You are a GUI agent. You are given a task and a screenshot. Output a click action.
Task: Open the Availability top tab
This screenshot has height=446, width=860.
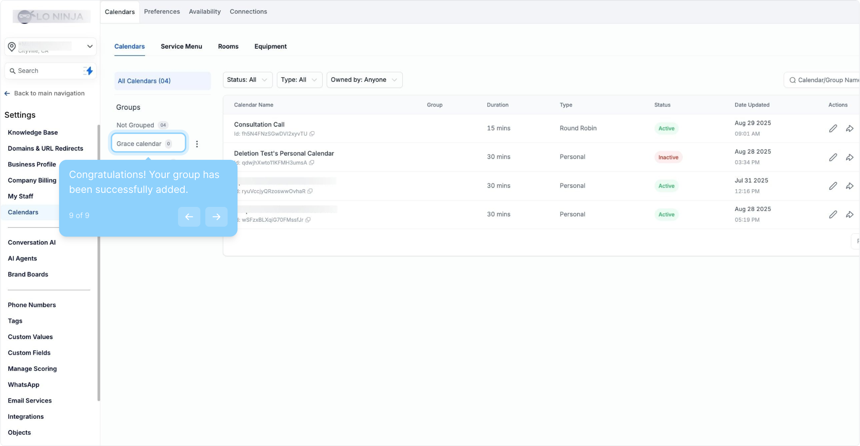(204, 12)
